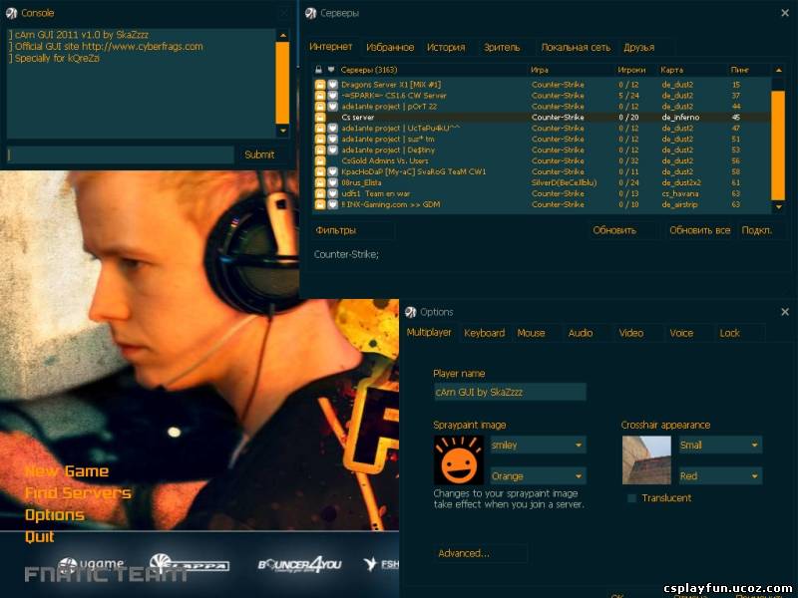Click the shield icon on the adelante project pOrT 22 row

click(332, 107)
